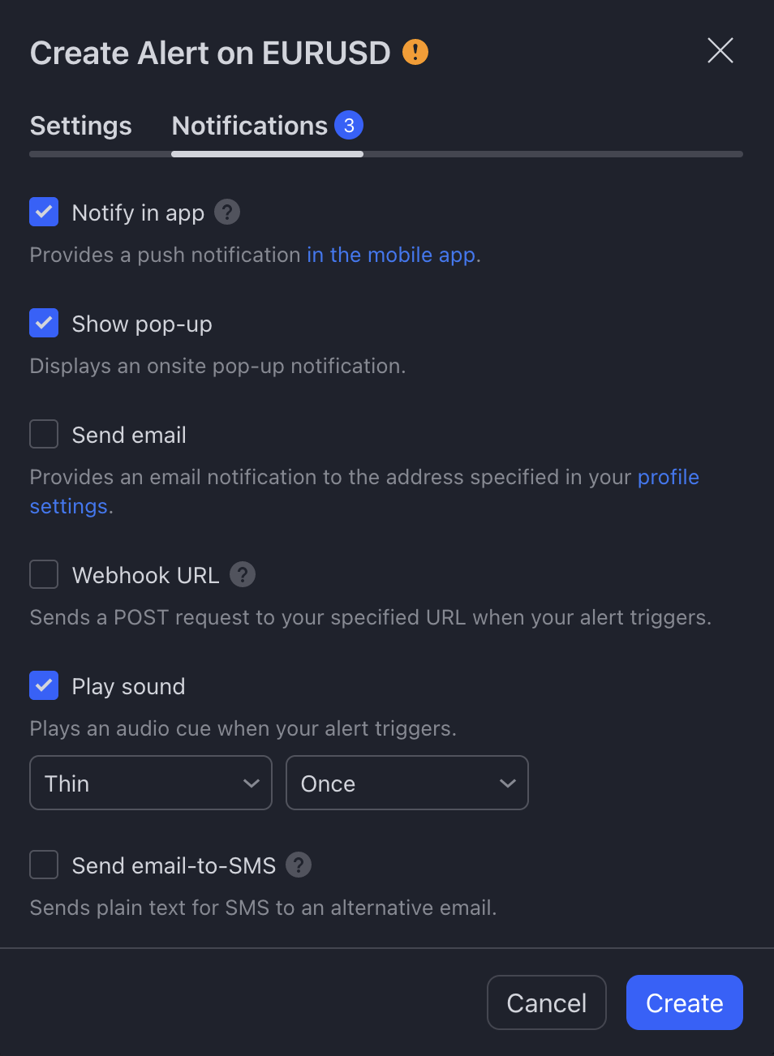Switch to the Settings tab
The image size is (774, 1056).
click(x=81, y=126)
